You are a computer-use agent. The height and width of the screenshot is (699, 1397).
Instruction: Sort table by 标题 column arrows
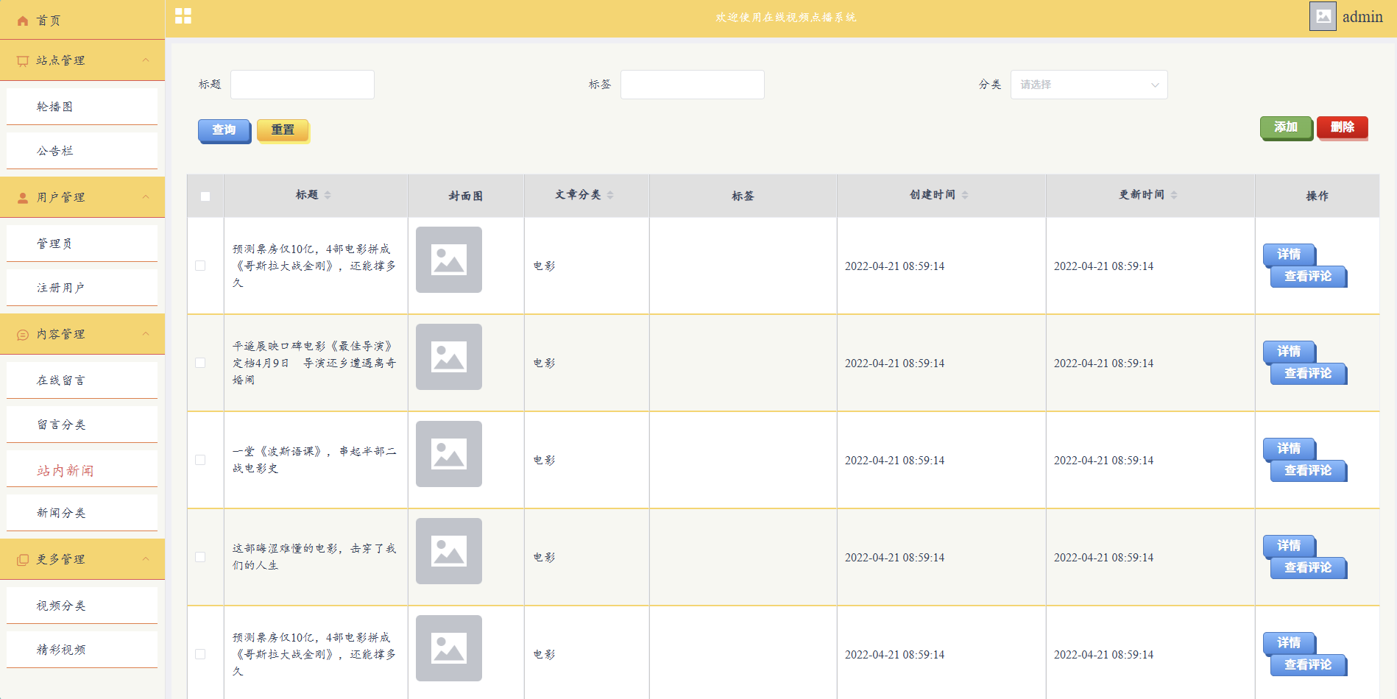[328, 195]
